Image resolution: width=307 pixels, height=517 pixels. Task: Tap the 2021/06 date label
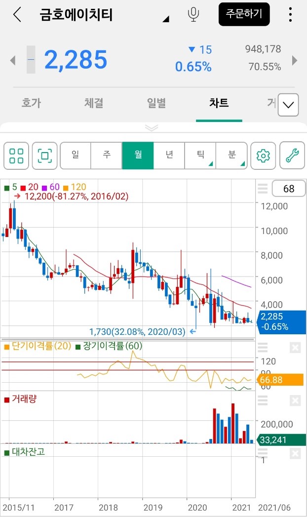coord(274,508)
